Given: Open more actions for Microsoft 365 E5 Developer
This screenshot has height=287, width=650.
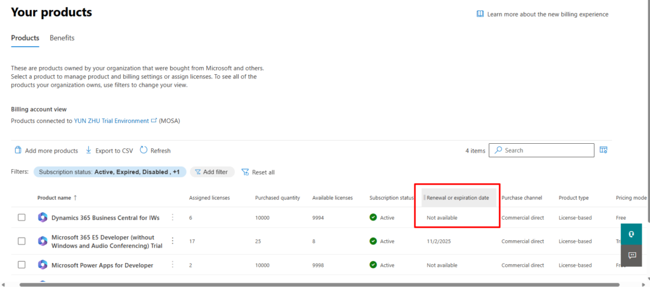Looking at the screenshot, I should click(x=172, y=241).
